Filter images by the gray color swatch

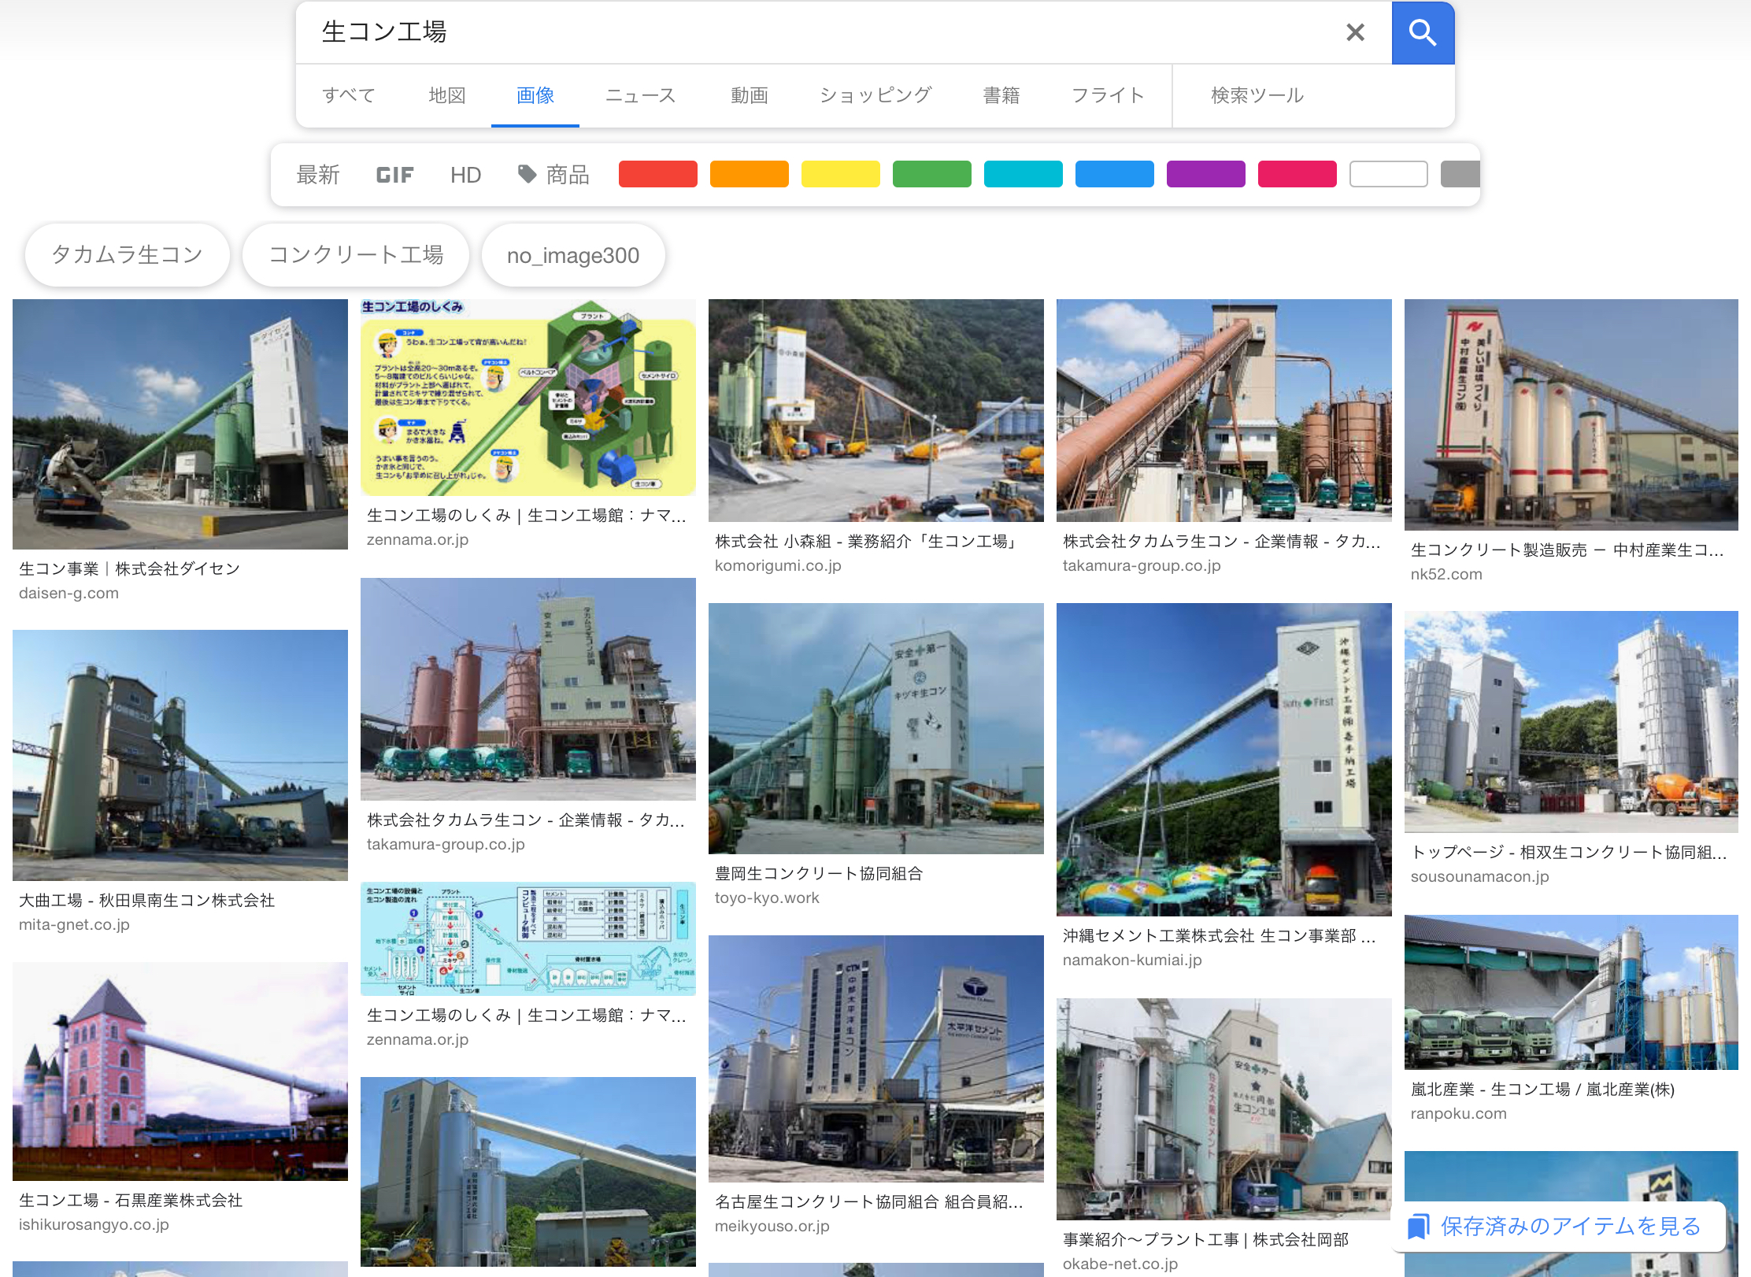(x=1460, y=174)
